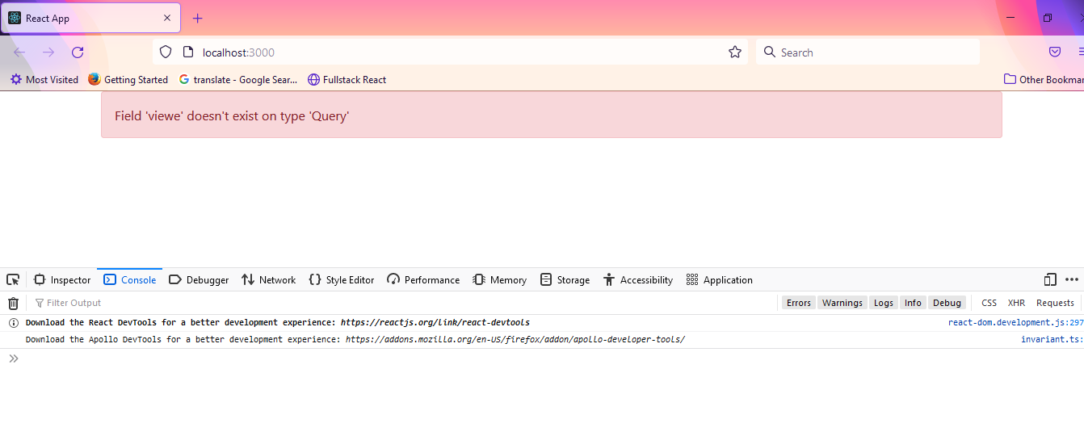Activate the element picker tool
This screenshot has height=436, width=1084.
(x=13, y=280)
